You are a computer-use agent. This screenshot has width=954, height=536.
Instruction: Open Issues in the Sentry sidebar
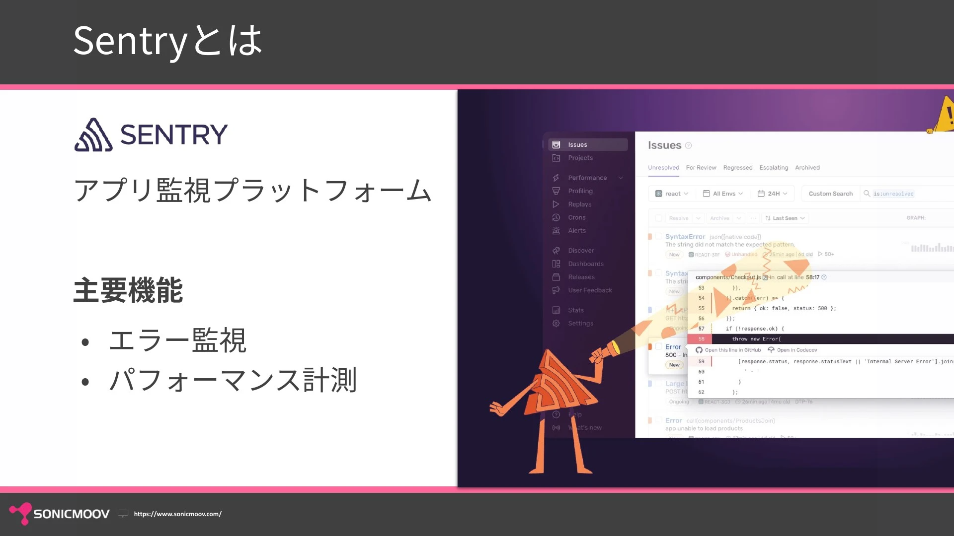coord(588,144)
